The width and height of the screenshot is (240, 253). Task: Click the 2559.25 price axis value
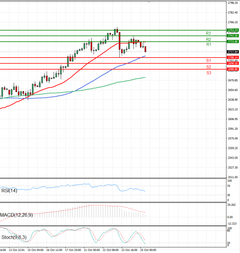point(232,148)
